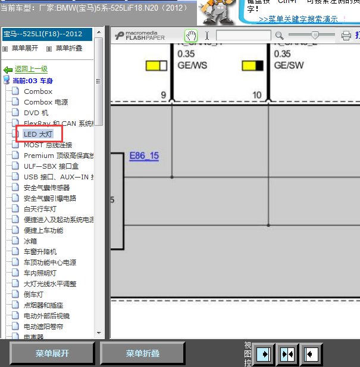360x367 pixels.
Task: Click the yellow-white GE/WS wire color swatch
Action: [x=156, y=65]
